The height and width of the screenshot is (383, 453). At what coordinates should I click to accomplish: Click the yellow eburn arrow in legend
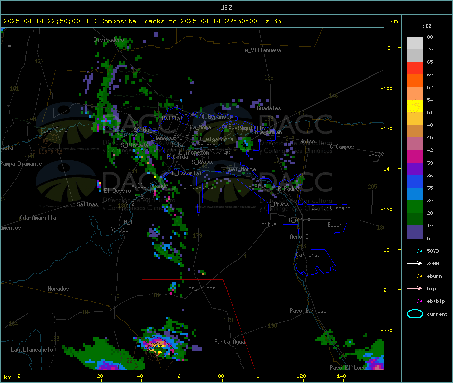click(415, 276)
